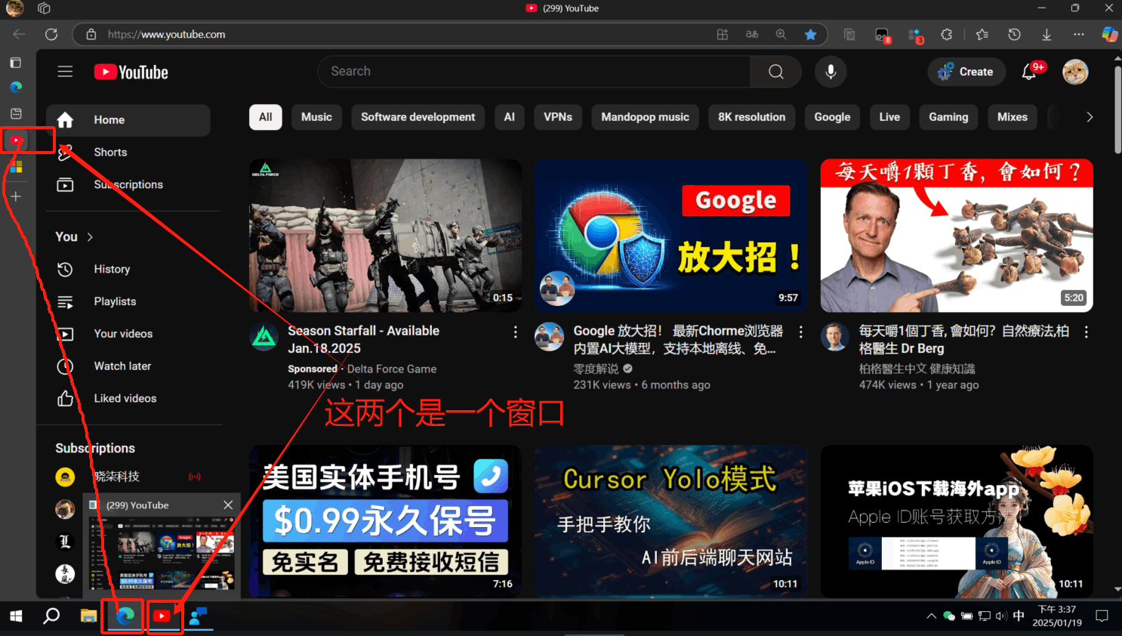Open the YouTube hamburger guide menu
This screenshot has height=636, width=1122.
click(65, 72)
